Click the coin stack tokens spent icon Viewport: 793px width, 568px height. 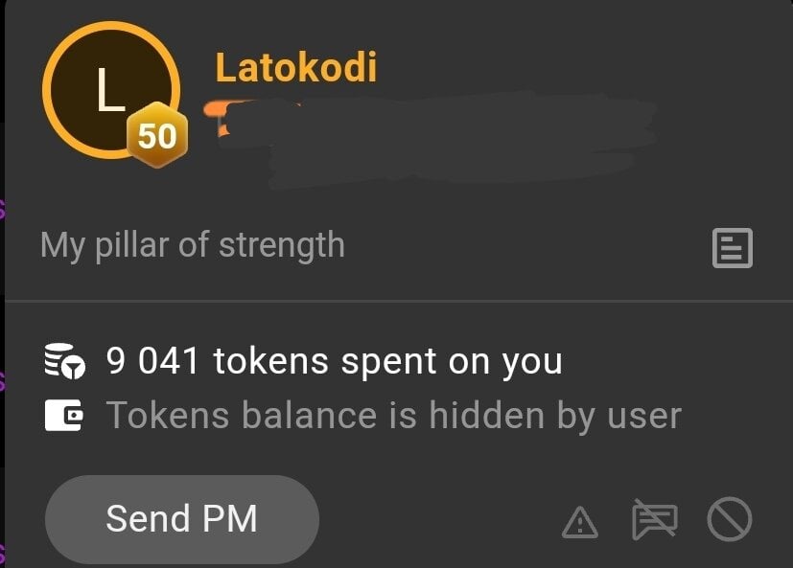(65, 361)
